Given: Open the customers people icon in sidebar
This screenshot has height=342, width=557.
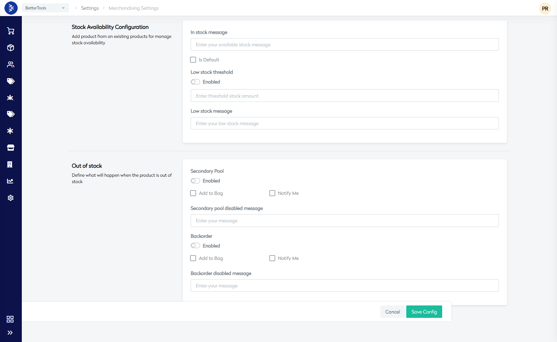Looking at the screenshot, I should 11,64.
